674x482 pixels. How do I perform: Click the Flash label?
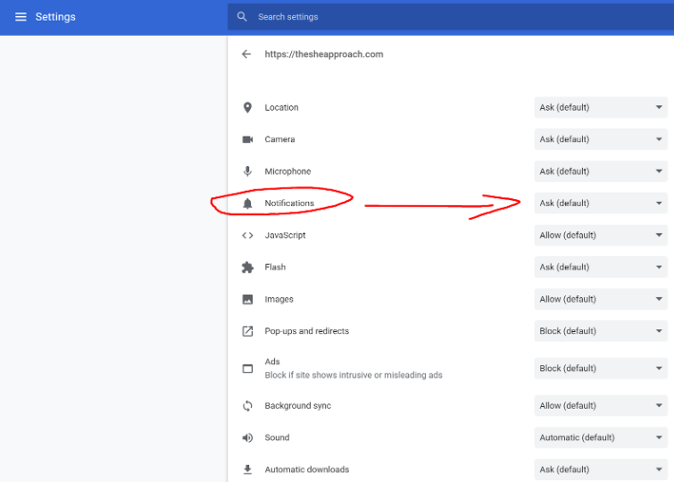click(x=275, y=267)
